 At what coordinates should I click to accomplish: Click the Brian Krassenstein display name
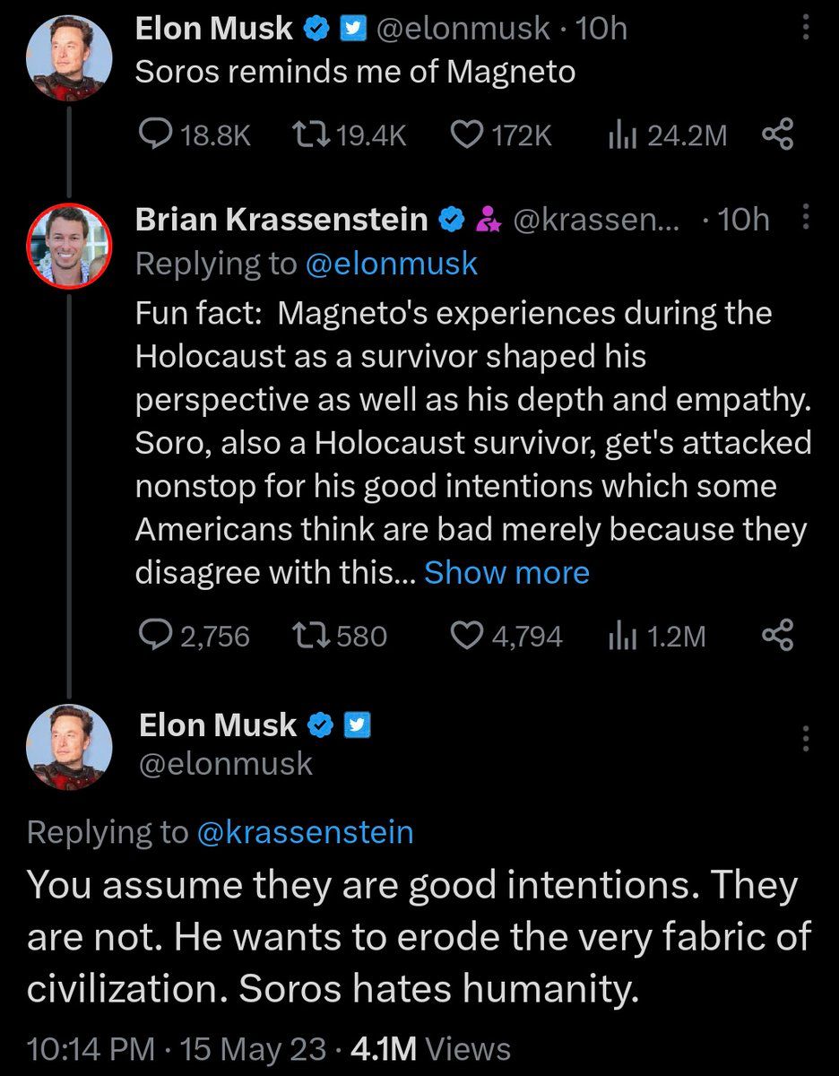click(281, 220)
